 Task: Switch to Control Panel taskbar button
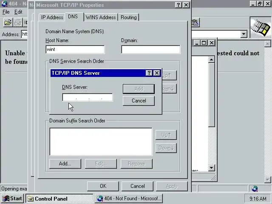pos(59,198)
